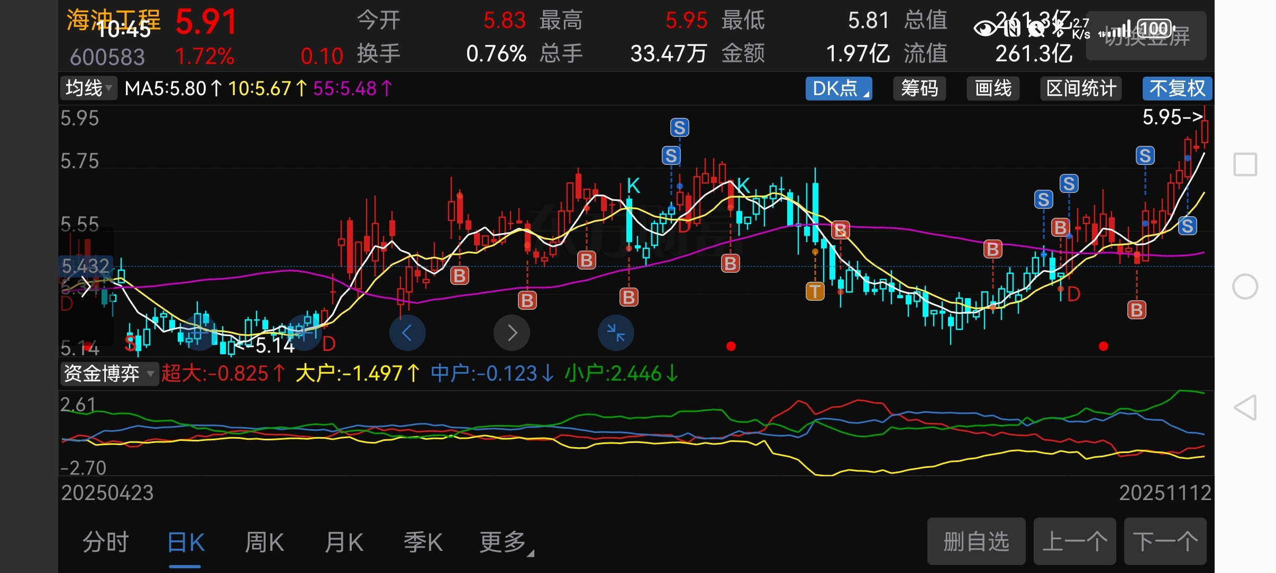Image resolution: width=1276 pixels, height=573 pixels.
Task: Toggle the 筹码 chip distribution view
Action: [919, 88]
